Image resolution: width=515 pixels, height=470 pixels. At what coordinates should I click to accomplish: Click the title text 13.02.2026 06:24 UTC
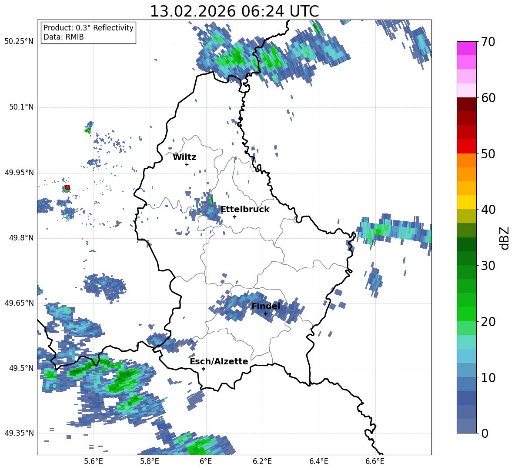[234, 11]
